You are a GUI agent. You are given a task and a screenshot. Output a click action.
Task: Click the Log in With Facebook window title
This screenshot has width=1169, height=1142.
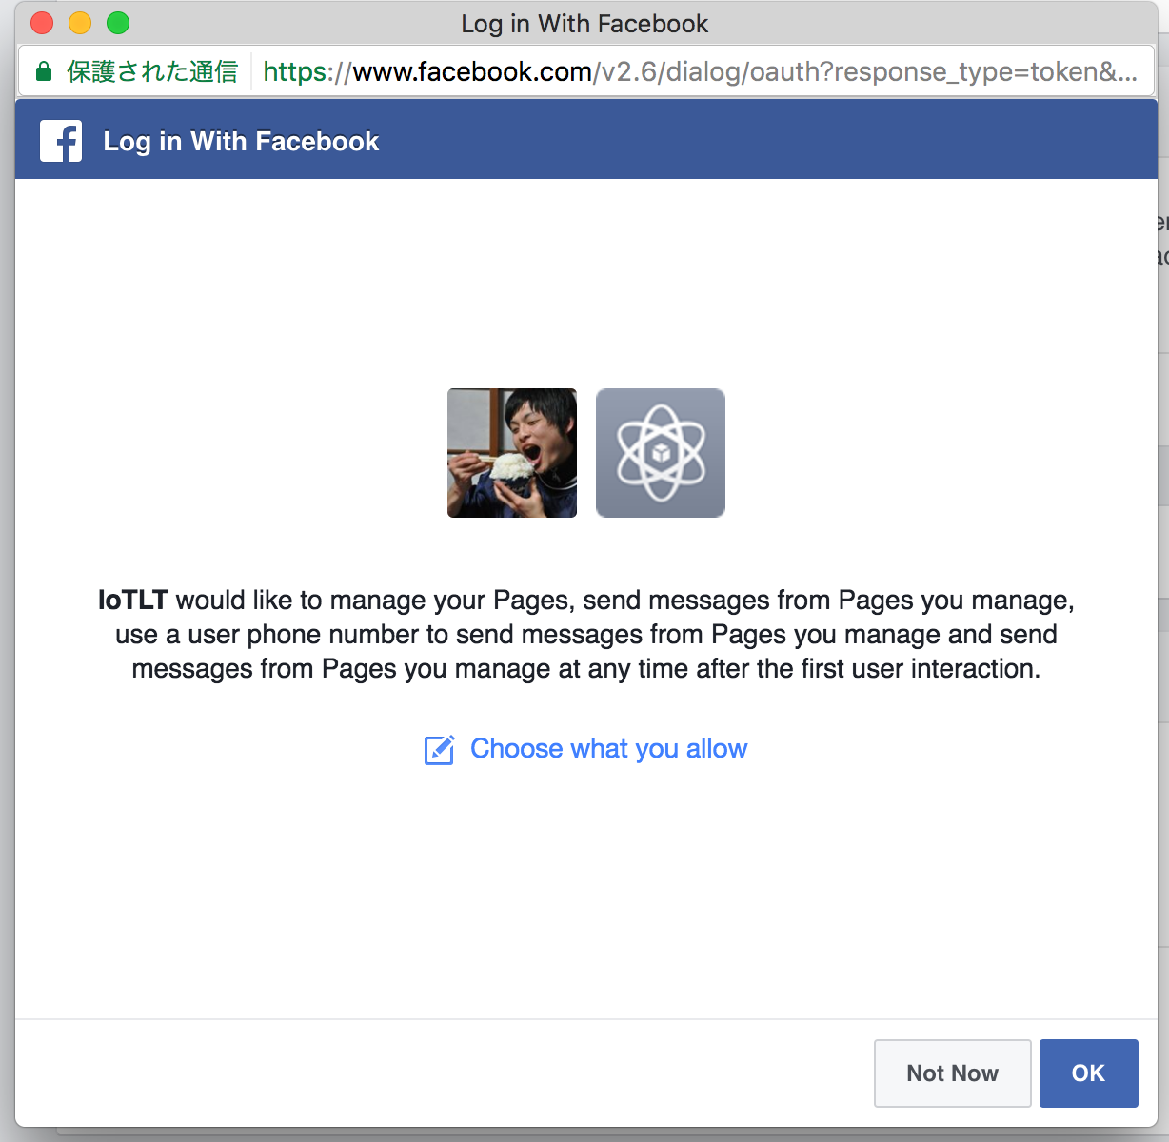584,24
